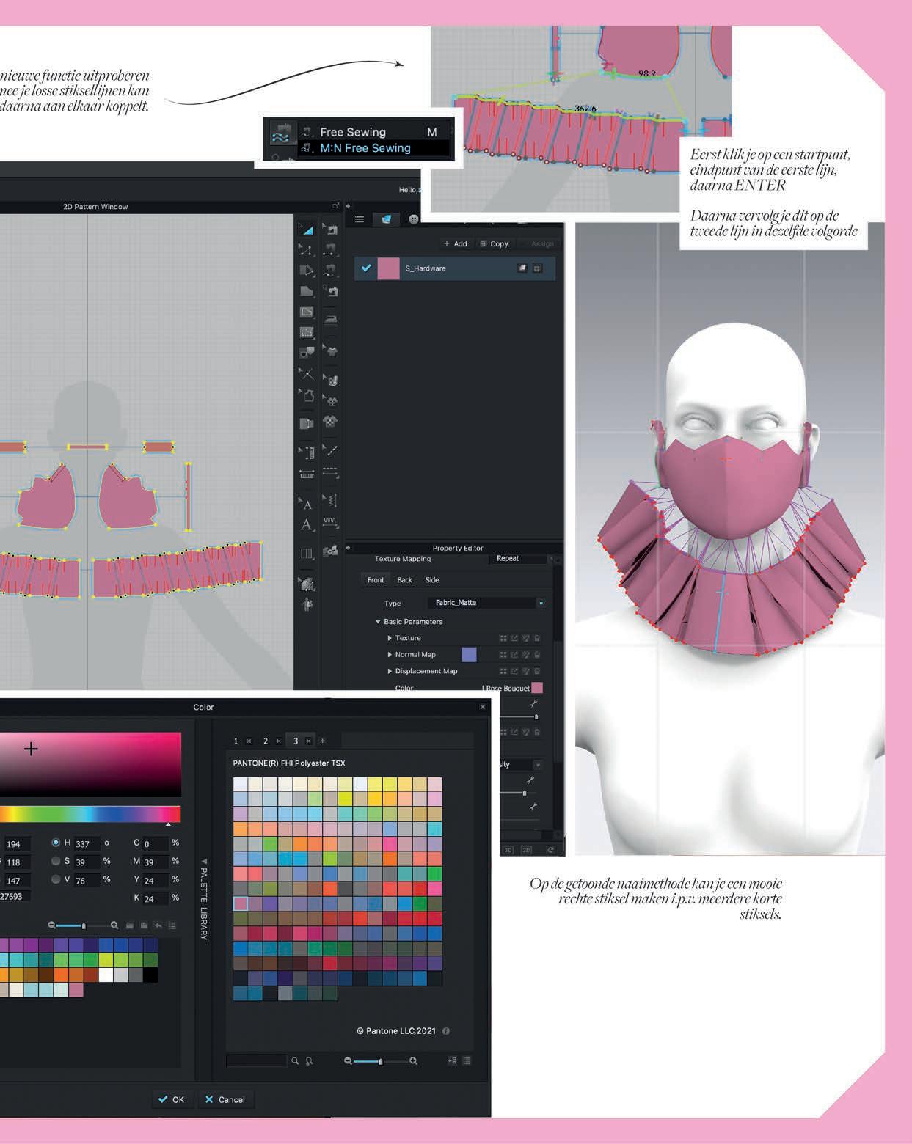Image resolution: width=912 pixels, height=1144 pixels.
Task: Select the Edit Pattern point tool
Action: 307,250
